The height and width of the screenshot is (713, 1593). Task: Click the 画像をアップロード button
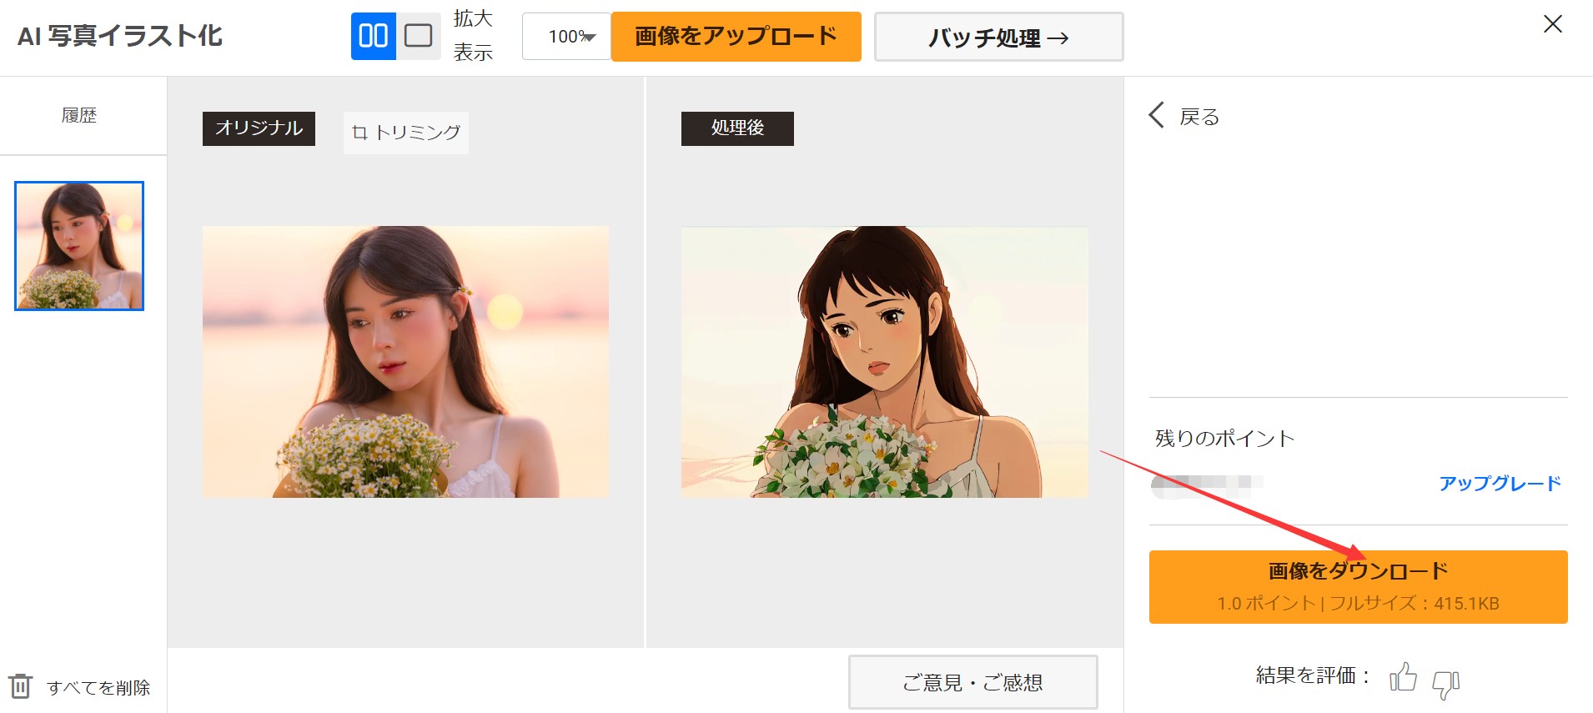tap(736, 37)
